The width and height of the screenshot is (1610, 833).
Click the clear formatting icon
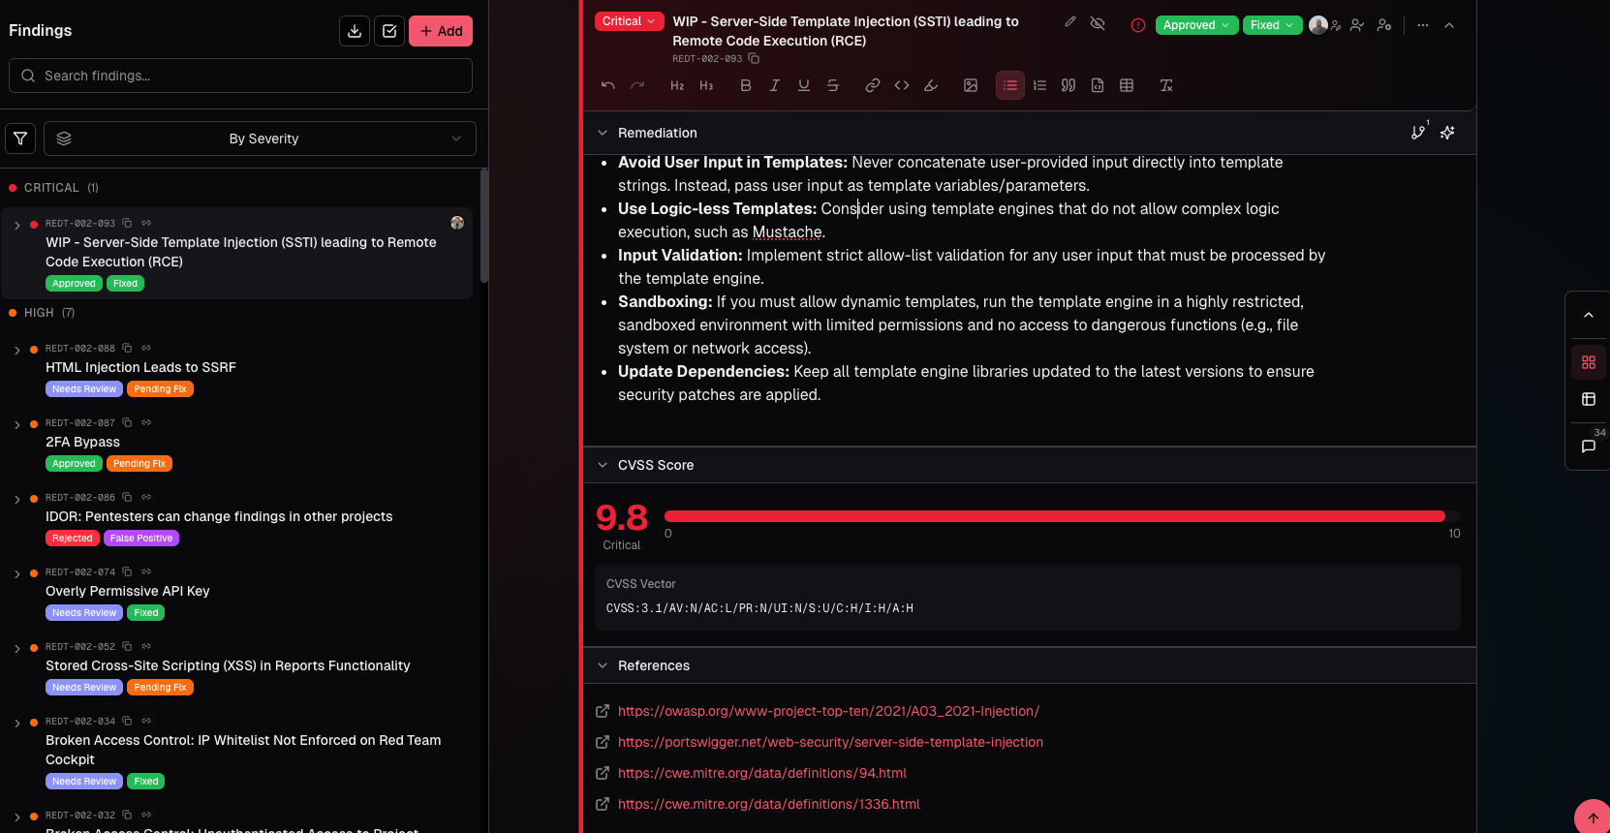pos(1166,85)
